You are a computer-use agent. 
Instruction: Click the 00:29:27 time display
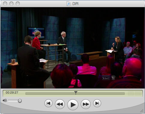pos(12,92)
